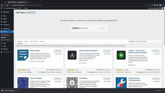Open More Details for Classic Editor
Image resolution: width=165 pixels, height=93 pixels.
[58, 54]
